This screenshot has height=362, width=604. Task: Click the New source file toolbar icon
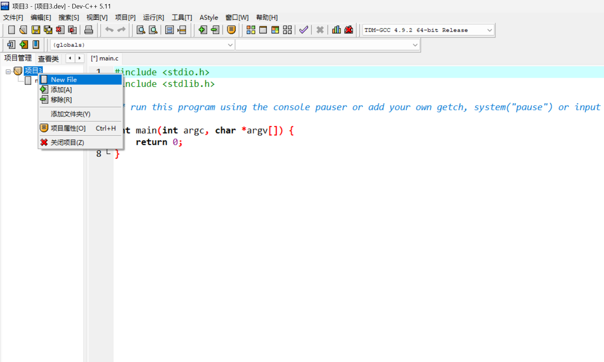coord(11,30)
